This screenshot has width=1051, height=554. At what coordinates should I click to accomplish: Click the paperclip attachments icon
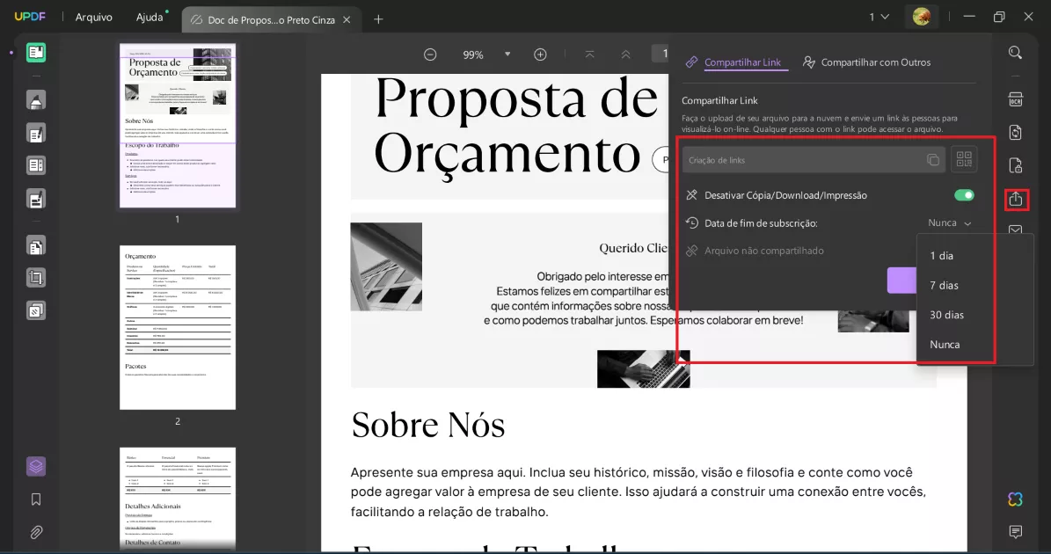click(35, 532)
